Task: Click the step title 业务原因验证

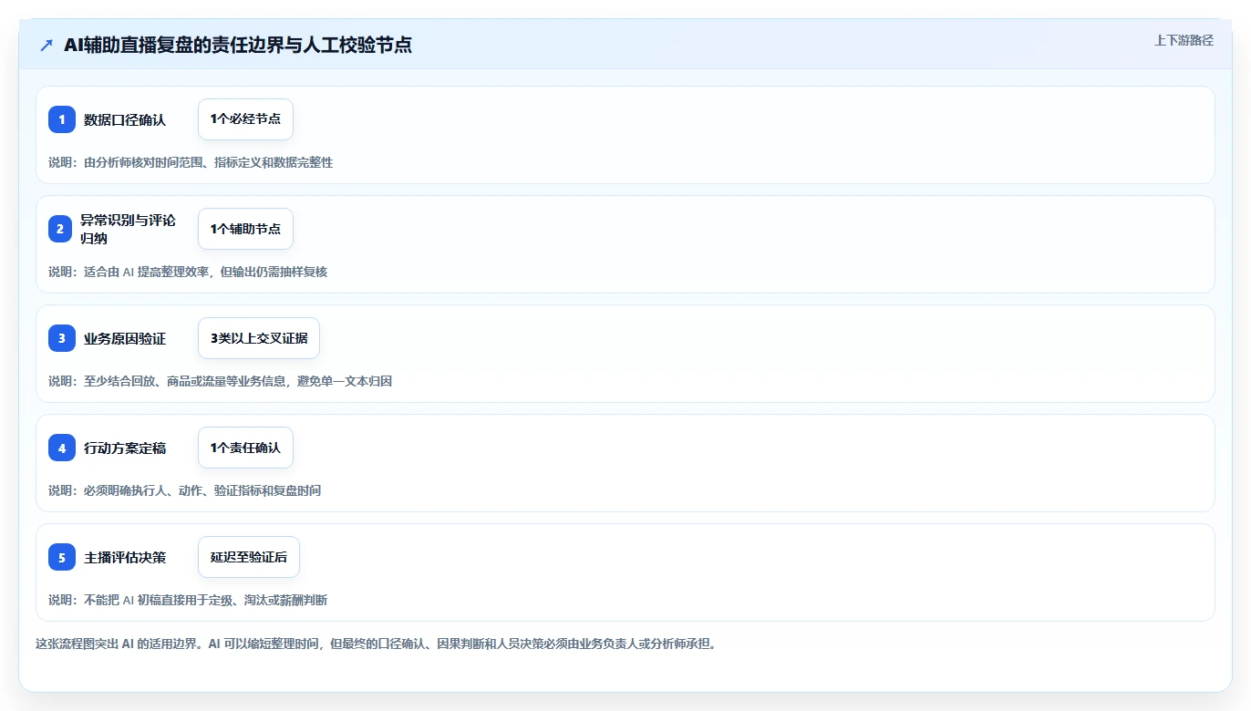Action: click(125, 338)
